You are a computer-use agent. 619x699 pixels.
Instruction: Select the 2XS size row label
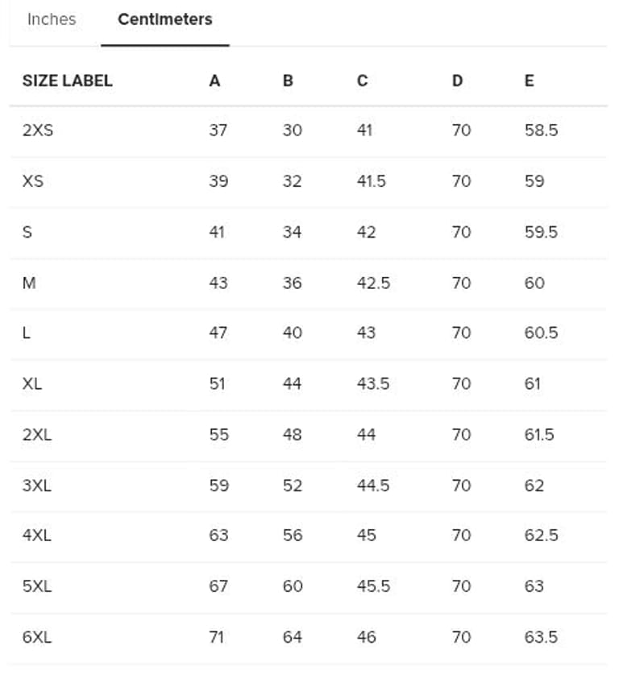38,130
